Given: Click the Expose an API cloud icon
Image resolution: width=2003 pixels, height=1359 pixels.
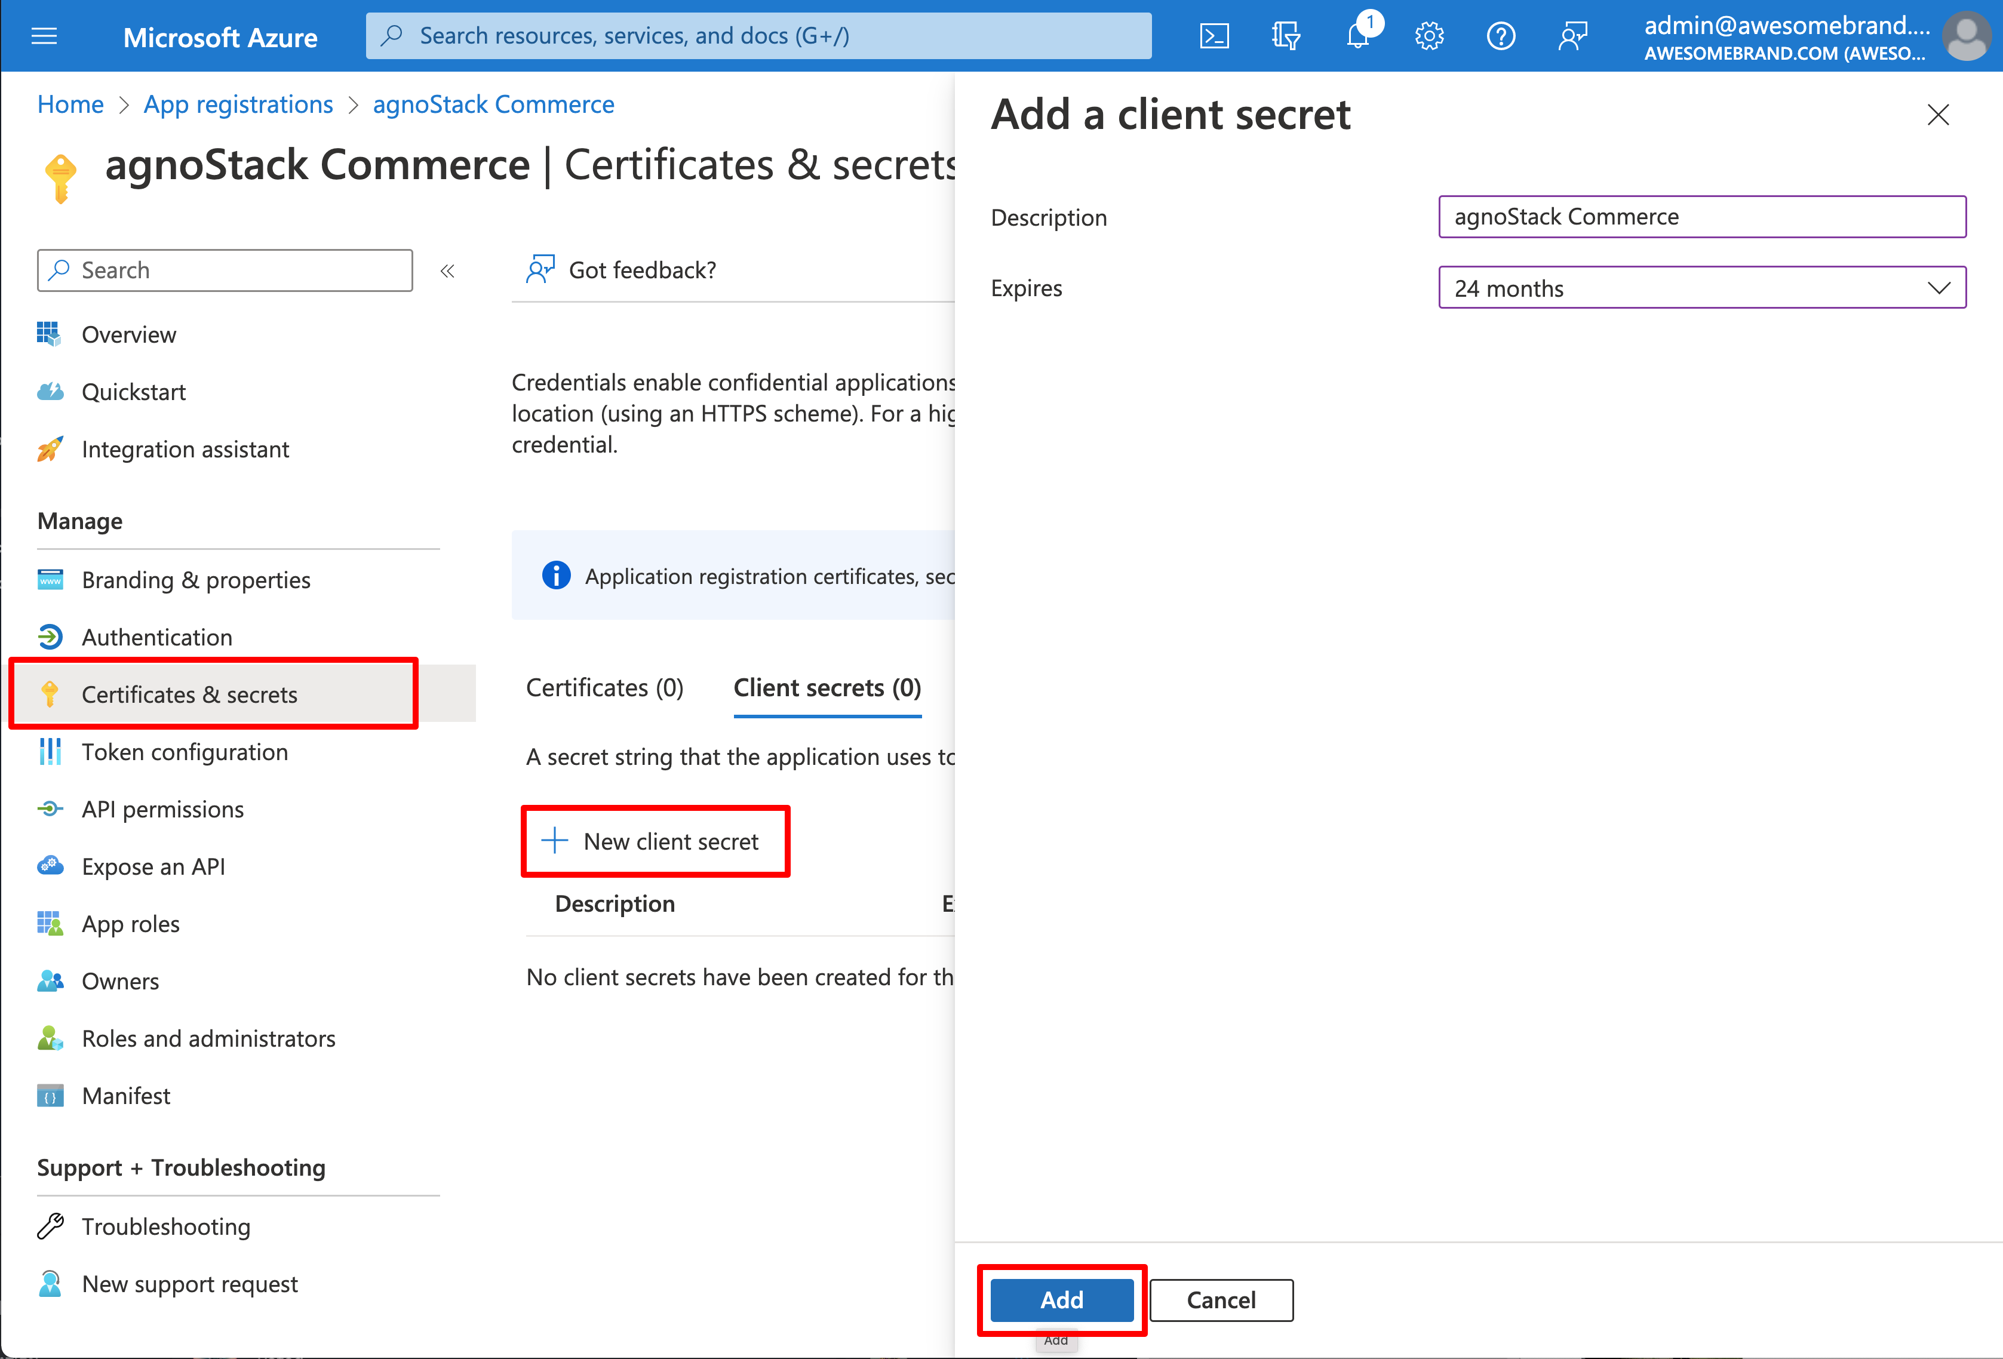Looking at the screenshot, I should [x=50, y=866].
